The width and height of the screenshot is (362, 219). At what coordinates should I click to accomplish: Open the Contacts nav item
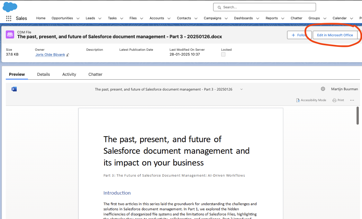[x=184, y=18]
